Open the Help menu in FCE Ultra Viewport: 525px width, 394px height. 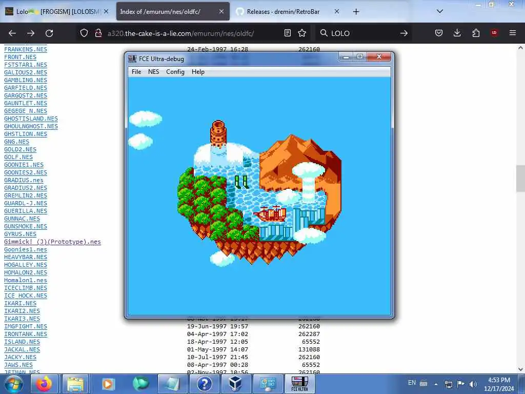(x=198, y=72)
